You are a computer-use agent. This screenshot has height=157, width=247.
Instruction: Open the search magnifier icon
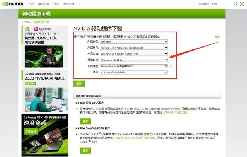click(x=235, y=4)
